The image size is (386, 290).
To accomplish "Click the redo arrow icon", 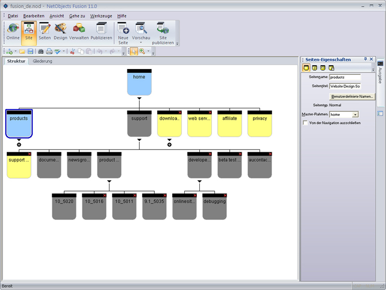I will (112, 52).
